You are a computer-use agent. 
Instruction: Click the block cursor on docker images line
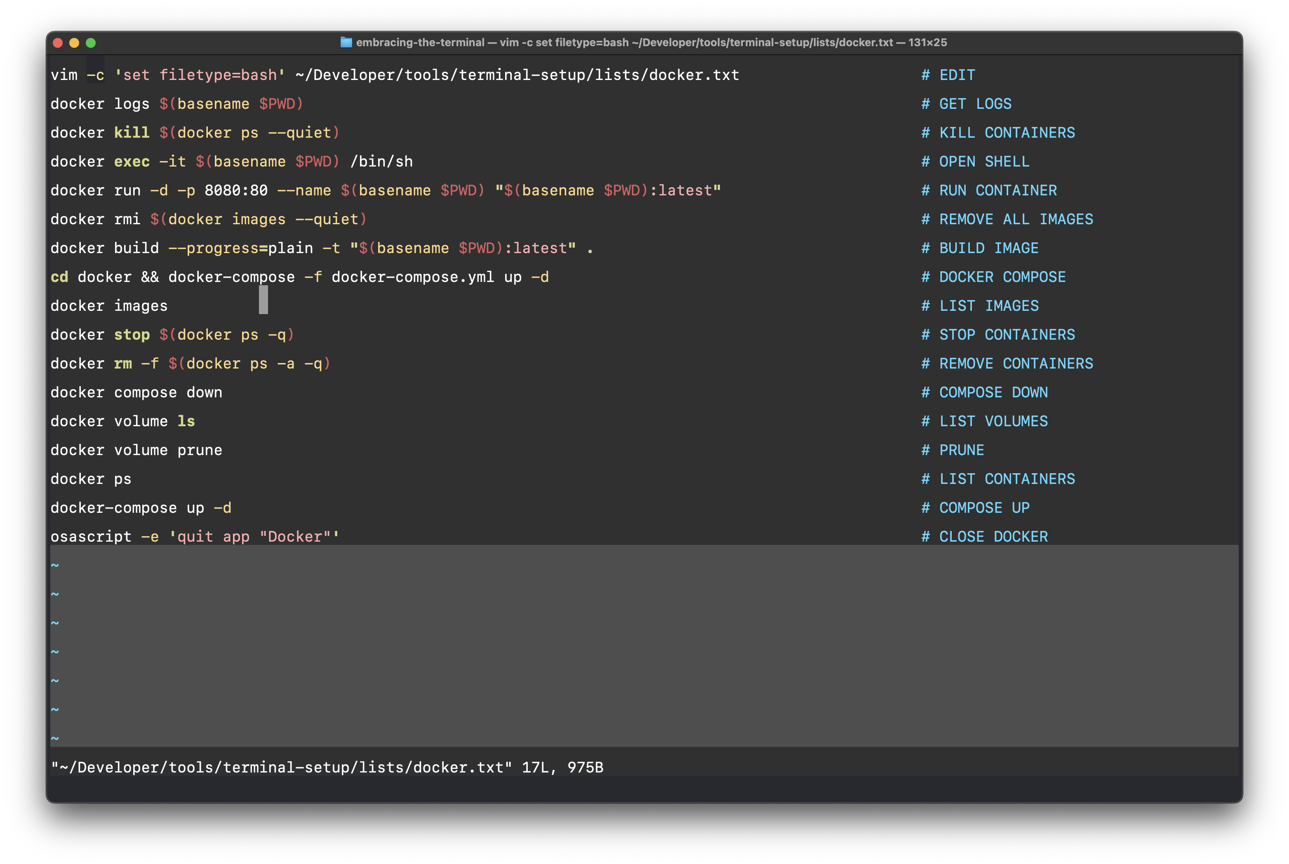point(263,301)
